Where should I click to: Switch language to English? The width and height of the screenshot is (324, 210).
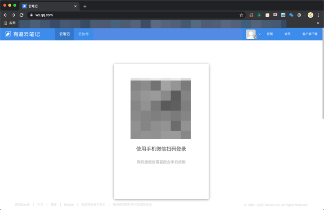pos(69,205)
